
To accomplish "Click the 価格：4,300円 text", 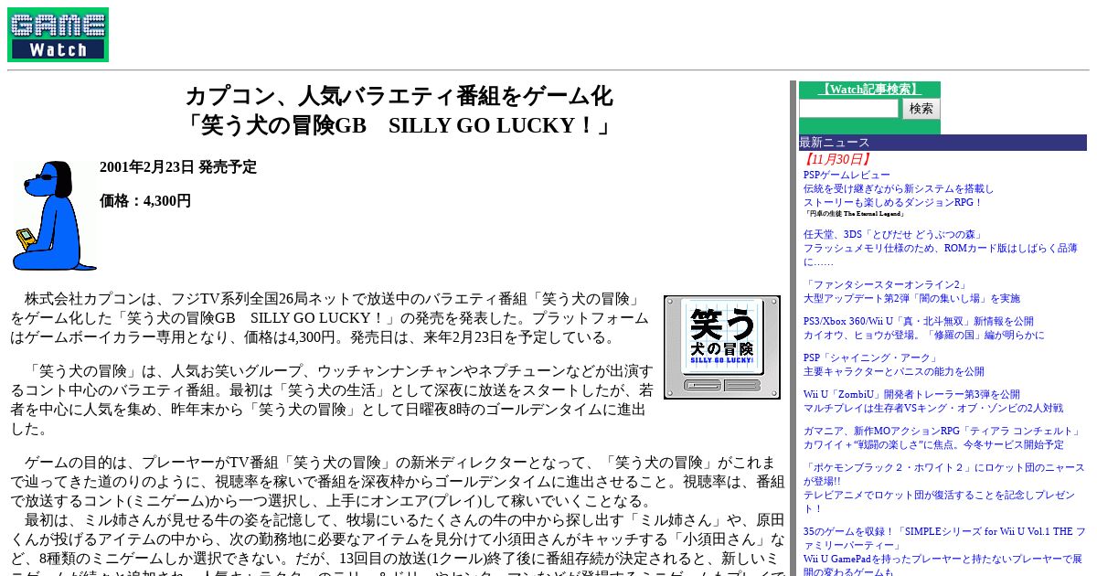I will 145,201.
